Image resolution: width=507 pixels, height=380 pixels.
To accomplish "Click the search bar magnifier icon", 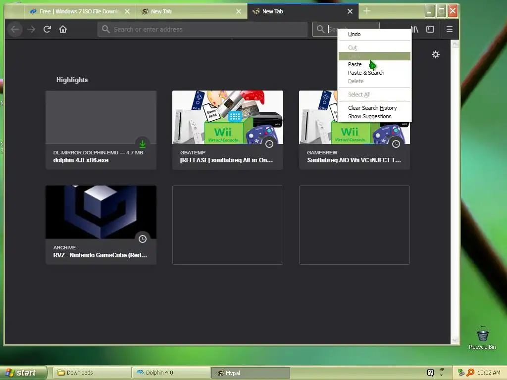I will pyautogui.click(x=320, y=29).
